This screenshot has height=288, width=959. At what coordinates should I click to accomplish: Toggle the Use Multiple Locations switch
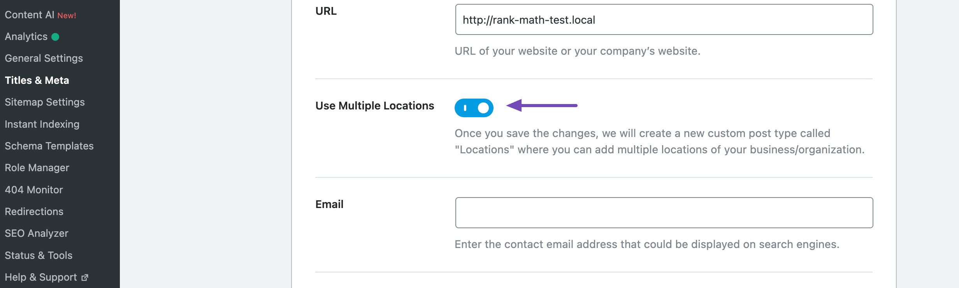point(474,108)
